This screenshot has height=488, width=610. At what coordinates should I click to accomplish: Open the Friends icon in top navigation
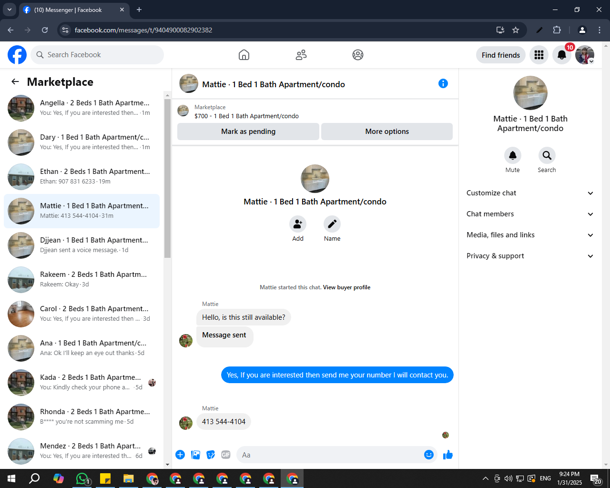tap(301, 55)
